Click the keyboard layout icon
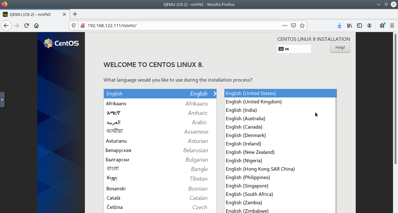Screen dimensions: 398x213 281,49
